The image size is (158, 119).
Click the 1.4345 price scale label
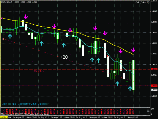click(154, 11)
